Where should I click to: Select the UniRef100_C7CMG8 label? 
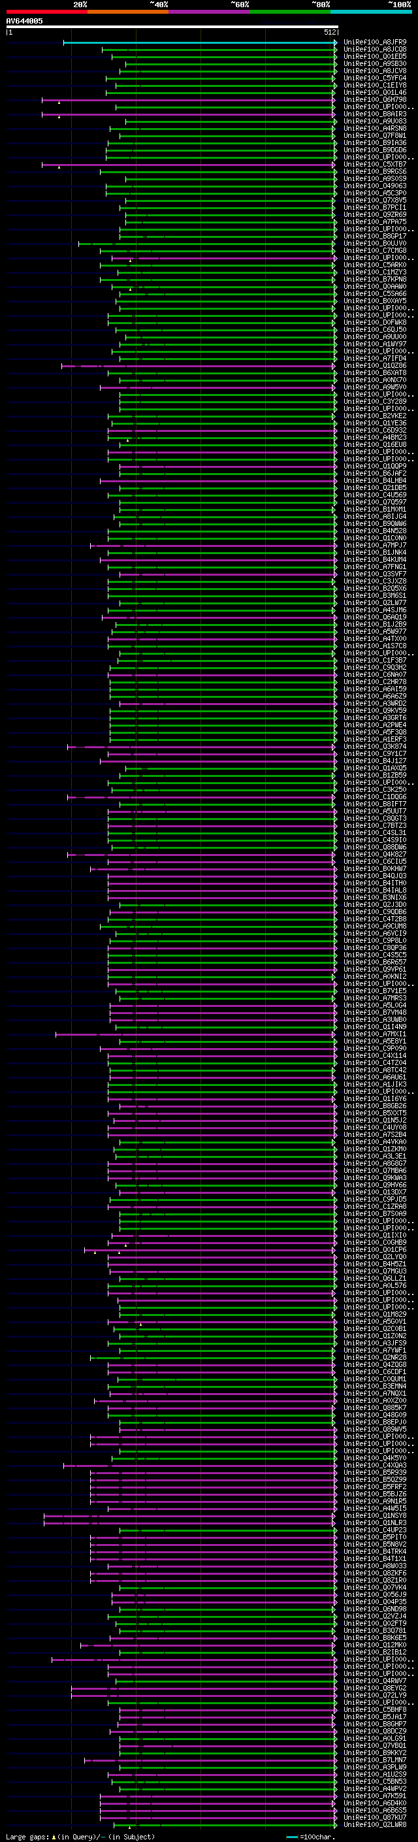375,251
